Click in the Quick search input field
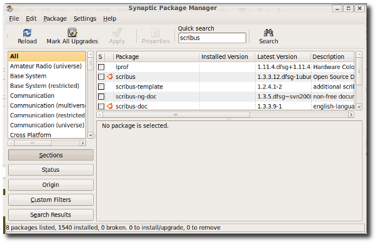The image size is (377, 244). pyautogui.click(x=212, y=38)
